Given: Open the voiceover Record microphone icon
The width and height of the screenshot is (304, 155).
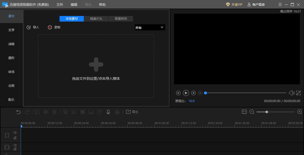Looking at the screenshot, I should pyautogui.click(x=108, y=112).
